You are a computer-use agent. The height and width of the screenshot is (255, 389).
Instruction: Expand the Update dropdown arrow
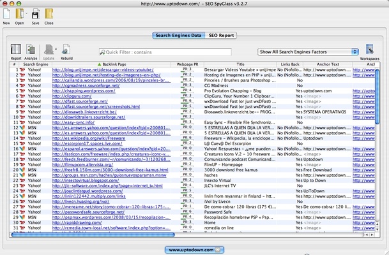pyautogui.click(x=56, y=49)
